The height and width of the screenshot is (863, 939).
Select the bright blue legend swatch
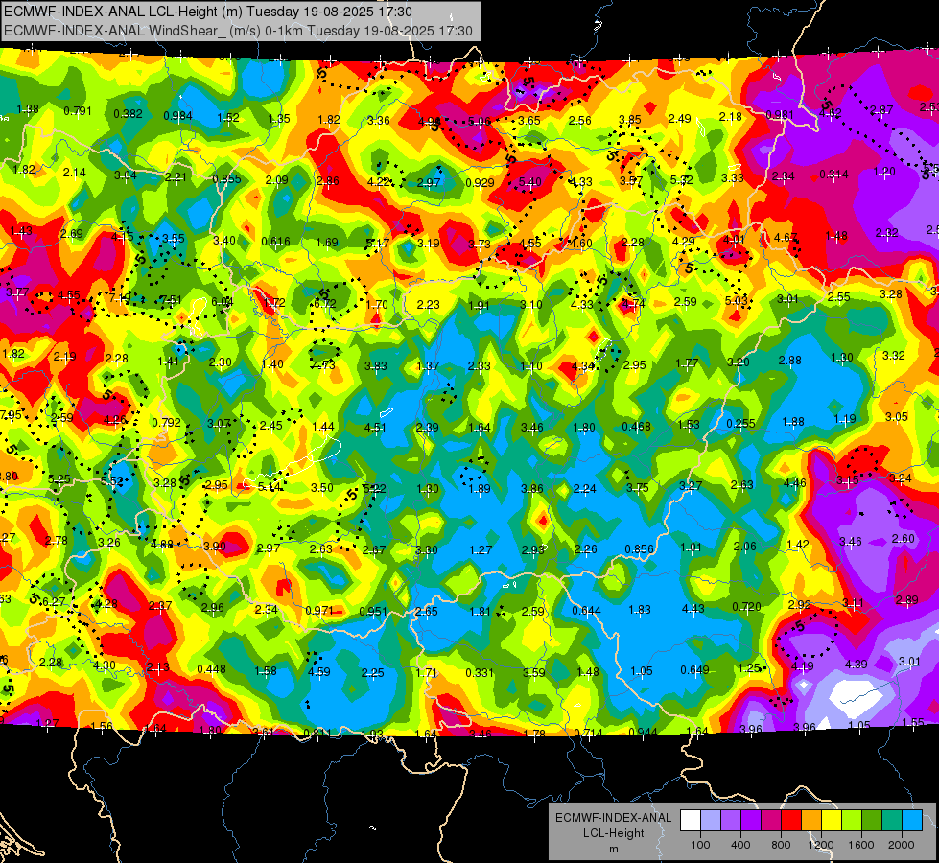coord(913,821)
